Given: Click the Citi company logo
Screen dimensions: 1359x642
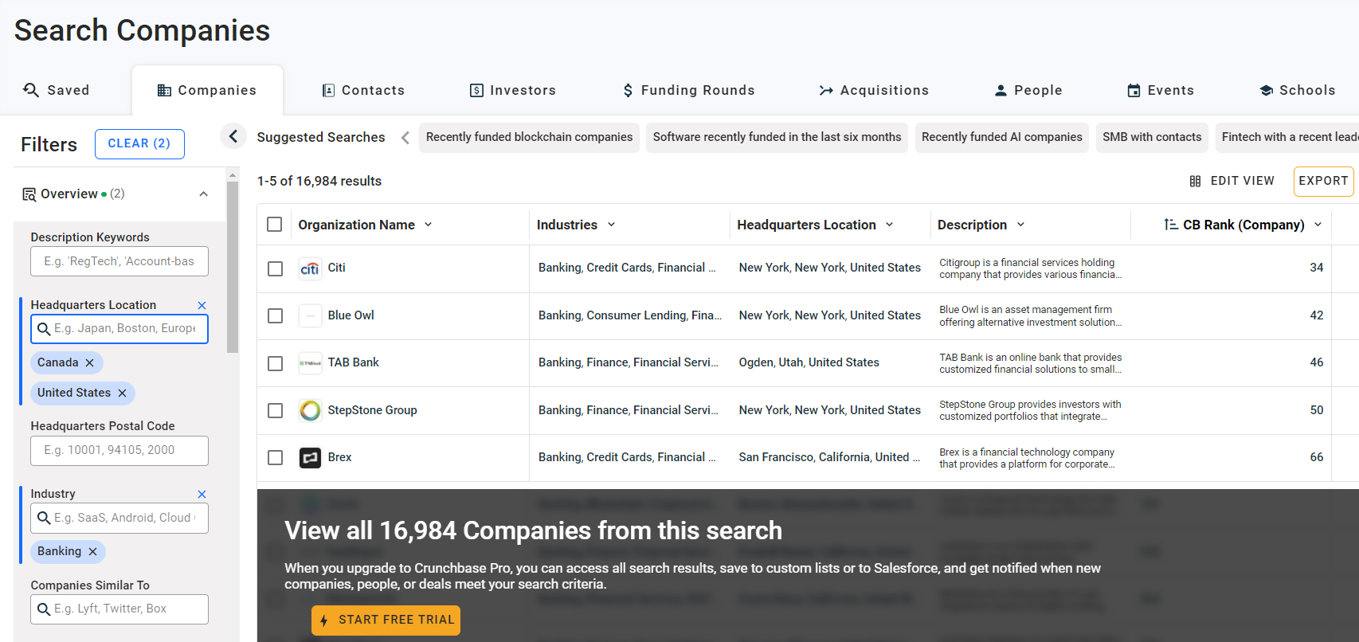Looking at the screenshot, I should click(x=310, y=268).
